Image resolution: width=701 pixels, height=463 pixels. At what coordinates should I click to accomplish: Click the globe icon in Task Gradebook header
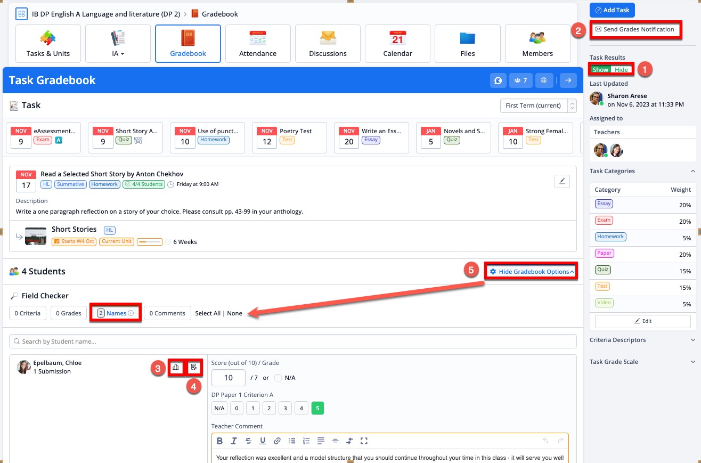pos(543,80)
